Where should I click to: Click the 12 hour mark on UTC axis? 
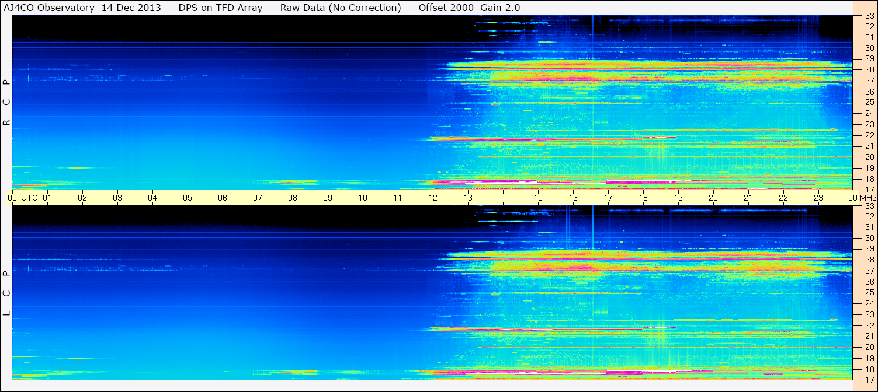[x=433, y=198]
